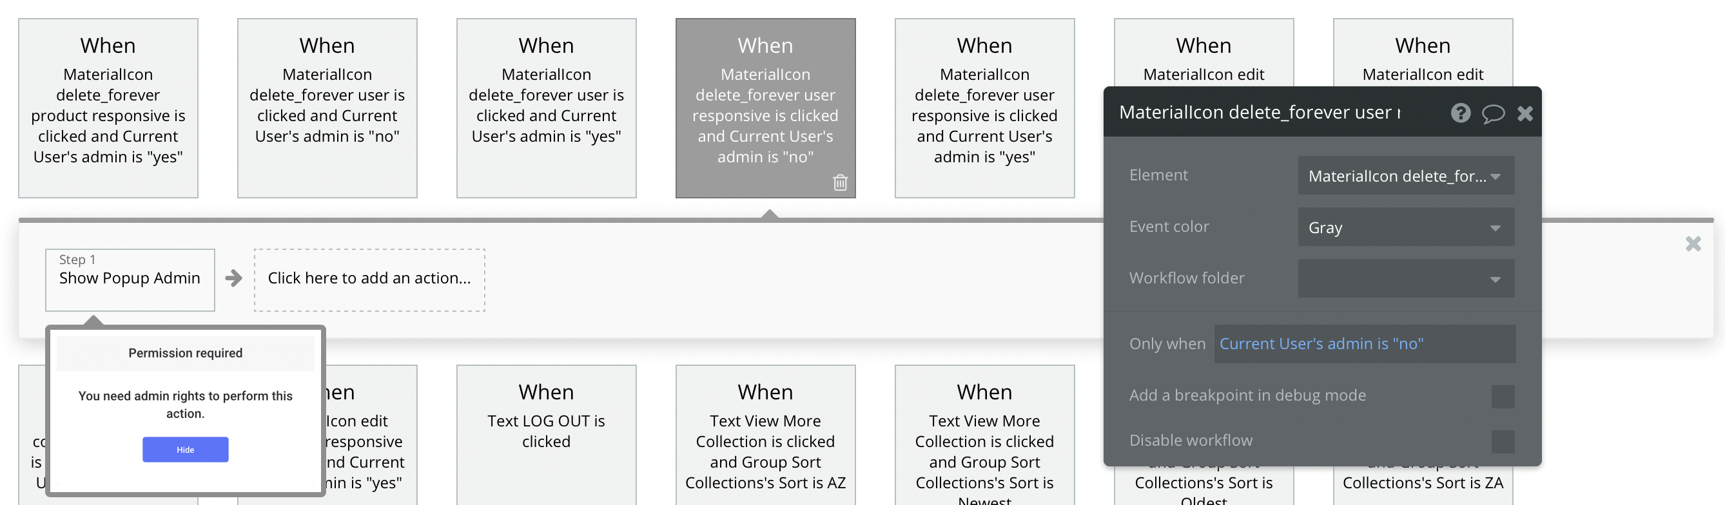Close the MaterialIcon delete_forever property panel
Screen dimensions: 1725x505
coord(1525,114)
